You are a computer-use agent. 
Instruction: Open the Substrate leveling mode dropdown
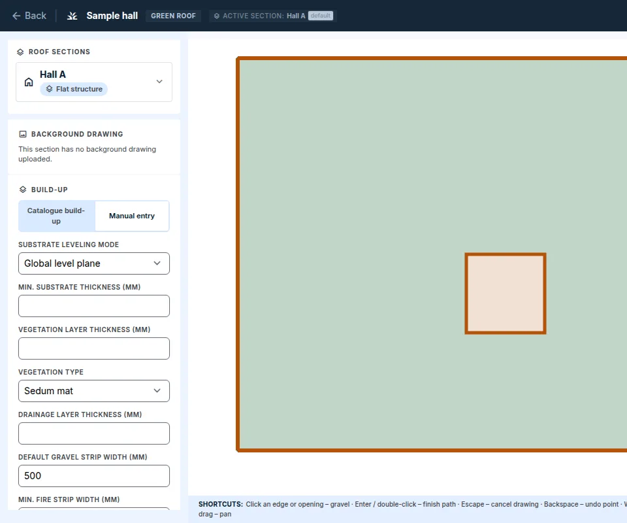[x=94, y=263]
